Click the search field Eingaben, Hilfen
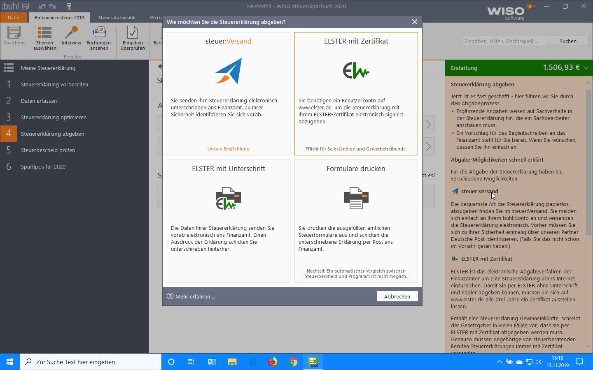The height and width of the screenshot is (370, 593). point(505,41)
